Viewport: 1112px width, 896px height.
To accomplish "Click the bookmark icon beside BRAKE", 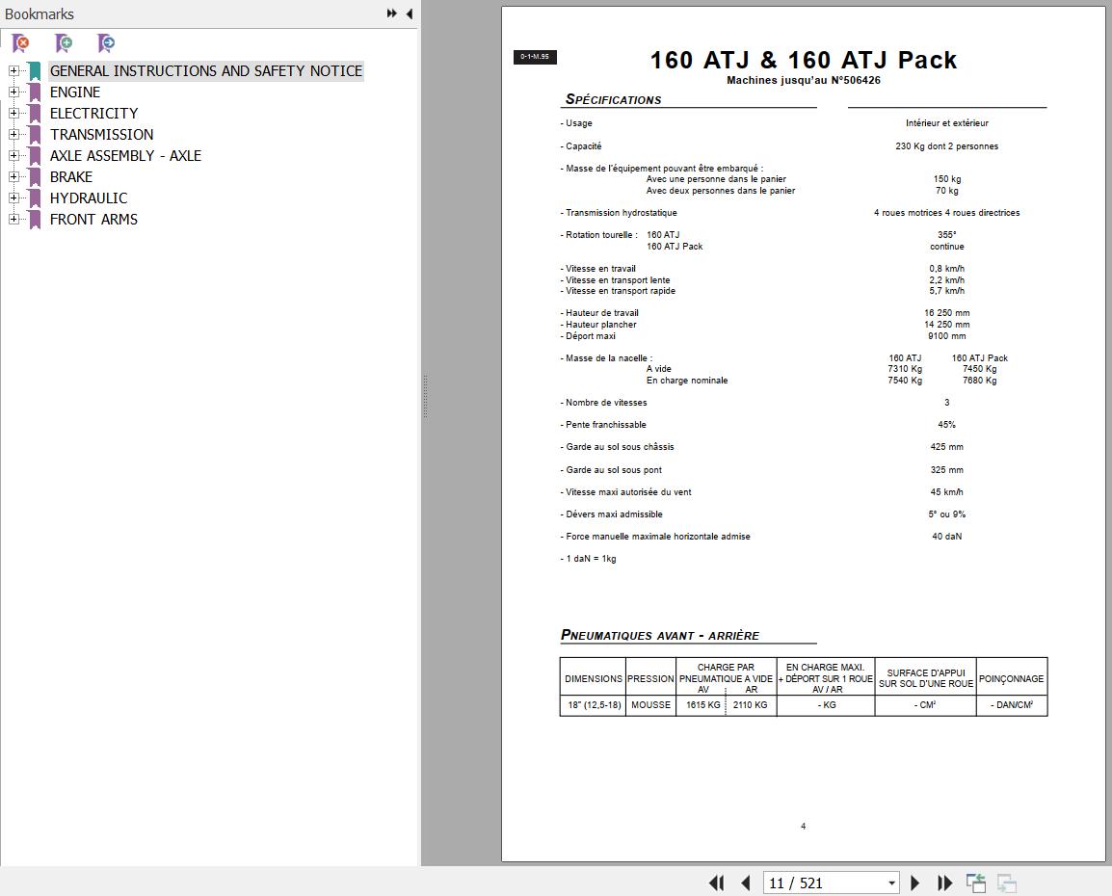I will [x=35, y=177].
